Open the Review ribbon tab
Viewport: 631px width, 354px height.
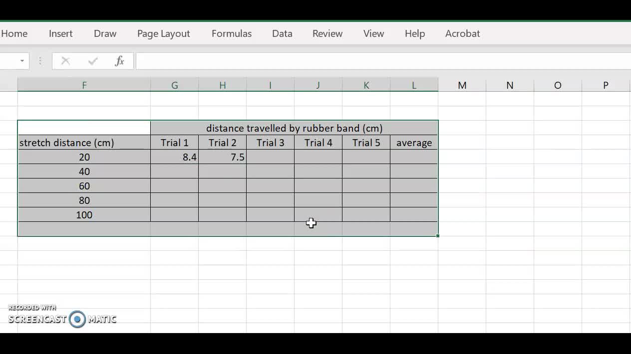click(x=327, y=33)
